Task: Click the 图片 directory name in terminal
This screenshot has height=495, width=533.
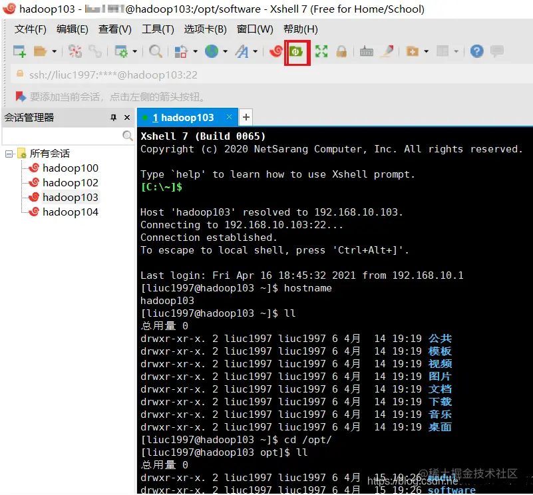Action: point(440,377)
